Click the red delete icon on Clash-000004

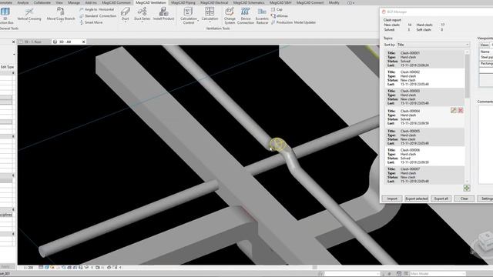tap(461, 110)
